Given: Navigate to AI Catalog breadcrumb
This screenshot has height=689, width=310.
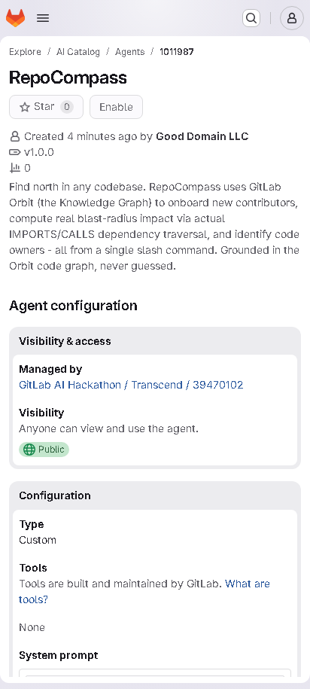Looking at the screenshot, I should (78, 52).
